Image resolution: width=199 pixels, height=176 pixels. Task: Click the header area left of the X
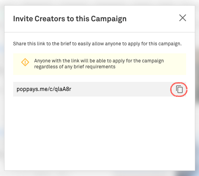click(x=152, y=19)
